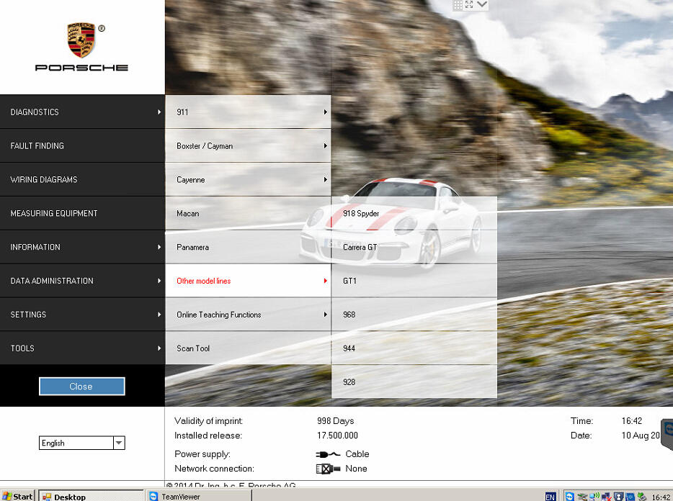Choose Carrera GT from the submenu
The height and width of the screenshot is (501, 673).
coord(414,248)
